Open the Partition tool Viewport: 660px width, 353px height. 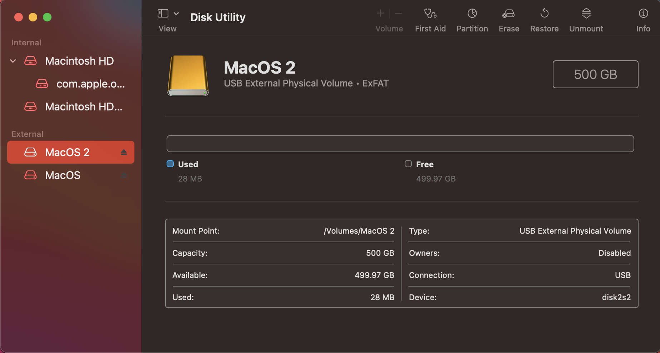pyautogui.click(x=472, y=14)
